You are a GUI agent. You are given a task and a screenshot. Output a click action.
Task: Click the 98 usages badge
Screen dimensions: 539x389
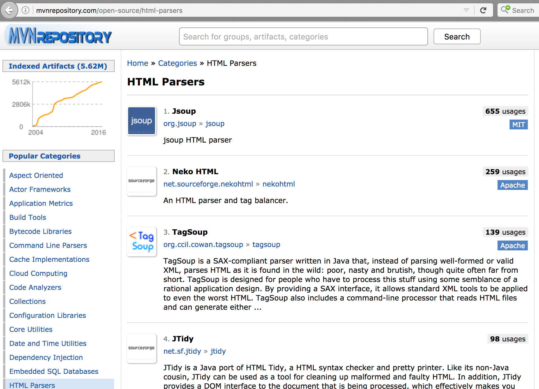[x=507, y=339]
